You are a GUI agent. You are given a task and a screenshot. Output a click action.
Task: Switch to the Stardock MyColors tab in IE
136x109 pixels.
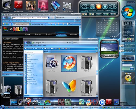[x=21, y=24]
